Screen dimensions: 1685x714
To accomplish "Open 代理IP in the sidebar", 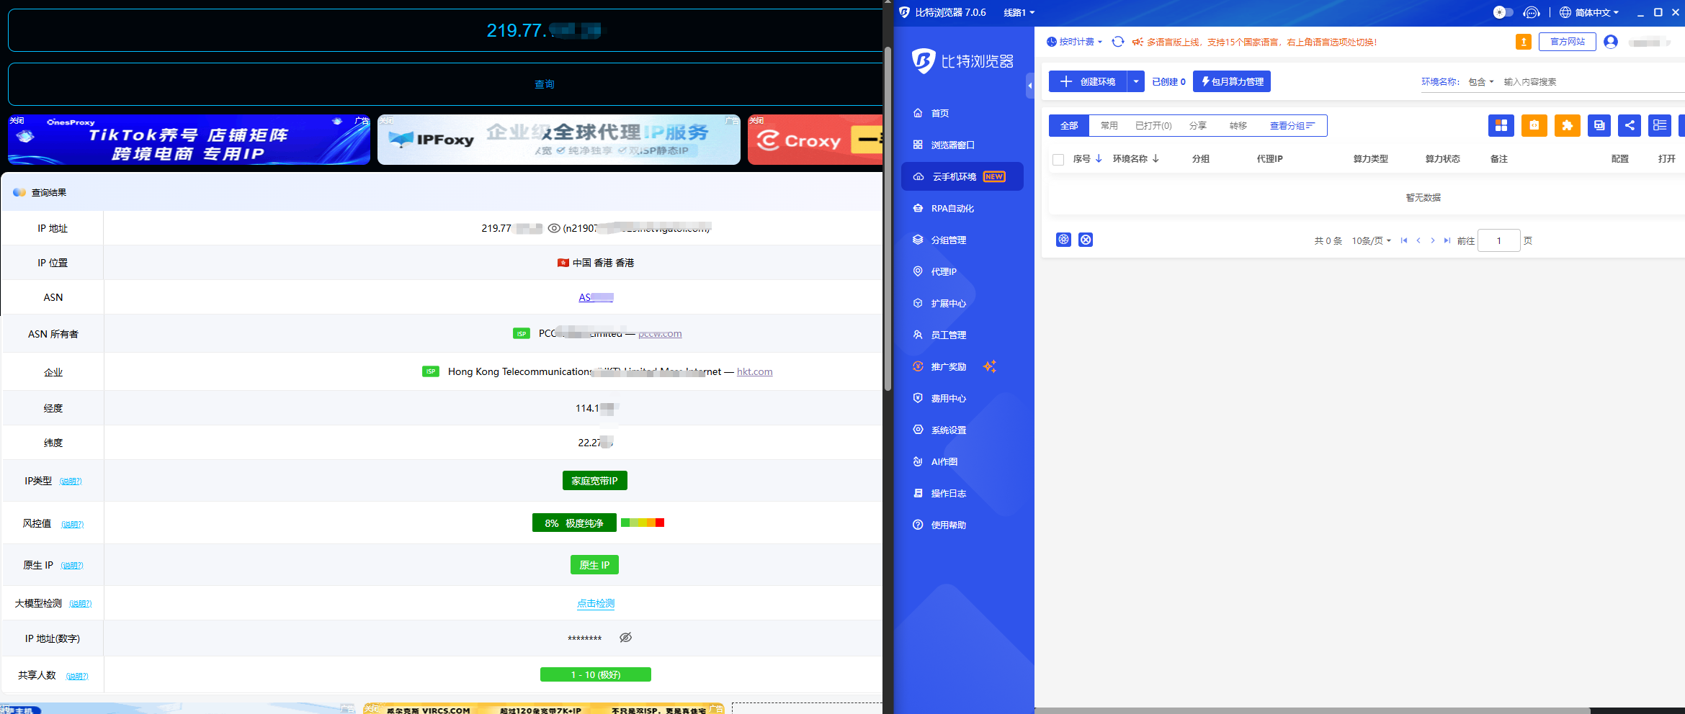I will click(943, 271).
